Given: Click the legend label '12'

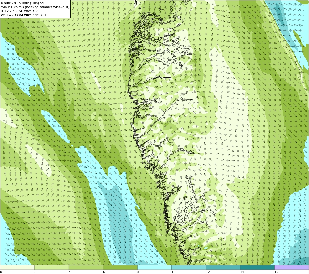Looking at the screenshot, I should [x=208, y=272].
